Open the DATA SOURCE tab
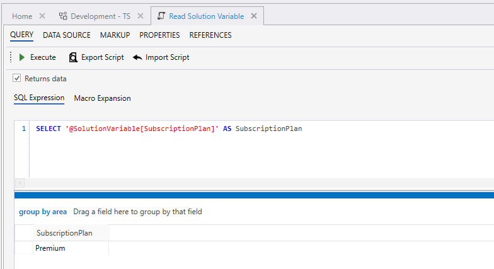 [x=67, y=35]
